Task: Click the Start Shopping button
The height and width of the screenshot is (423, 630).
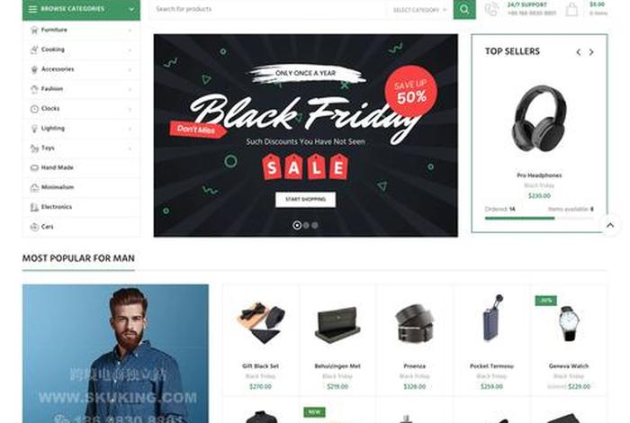Action: (305, 200)
